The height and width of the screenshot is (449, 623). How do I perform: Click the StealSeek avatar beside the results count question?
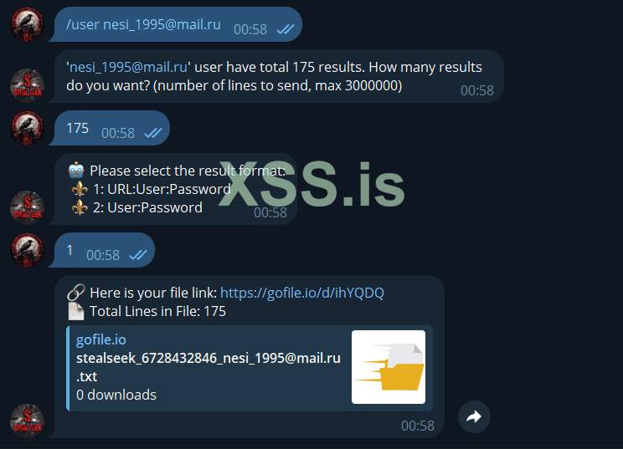[x=26, y=85]
